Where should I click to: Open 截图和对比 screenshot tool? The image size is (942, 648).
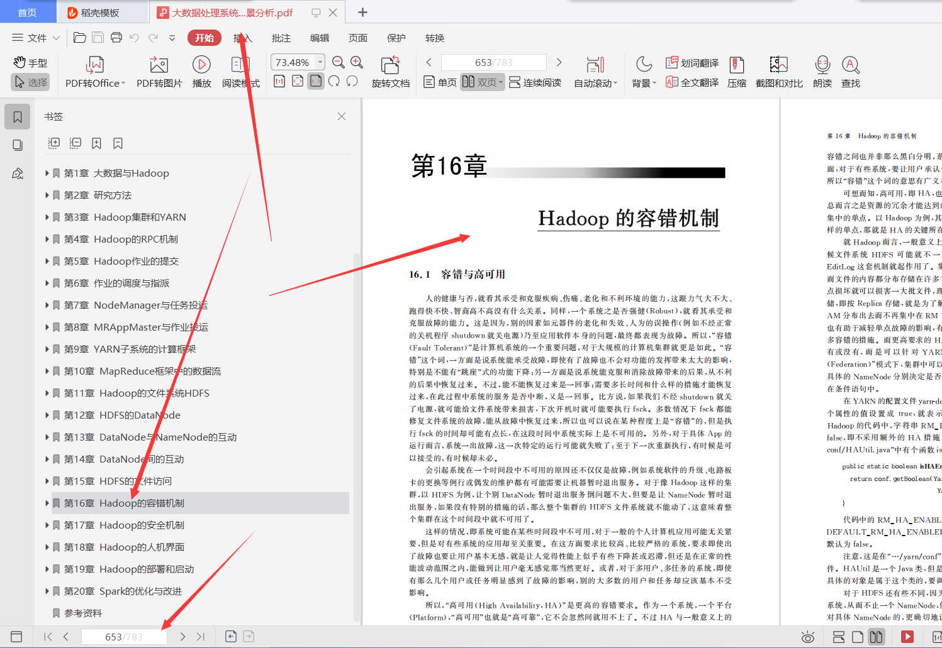point(779,72)
